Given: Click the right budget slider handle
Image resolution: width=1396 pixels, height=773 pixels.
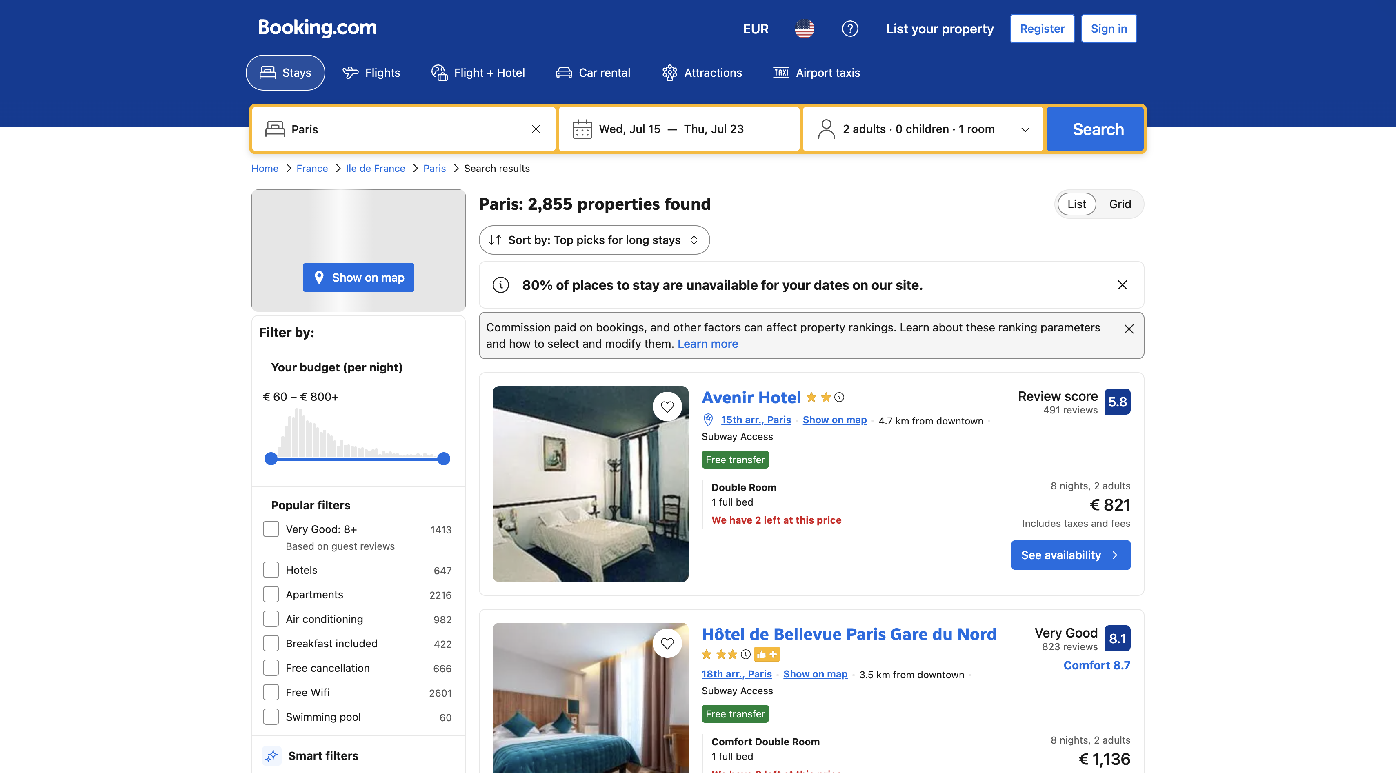Looking at the screenshot, I should pyautogui.click(x=443, y=459).
